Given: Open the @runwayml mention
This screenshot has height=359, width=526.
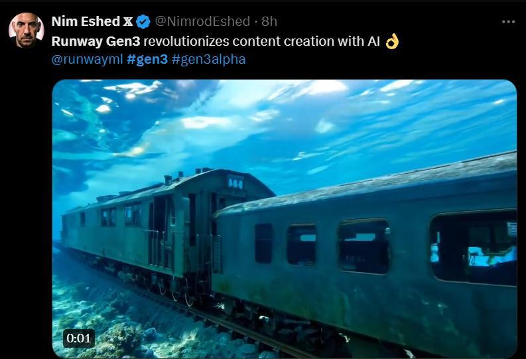Looking at the screenshot, I should click(87, 59).
